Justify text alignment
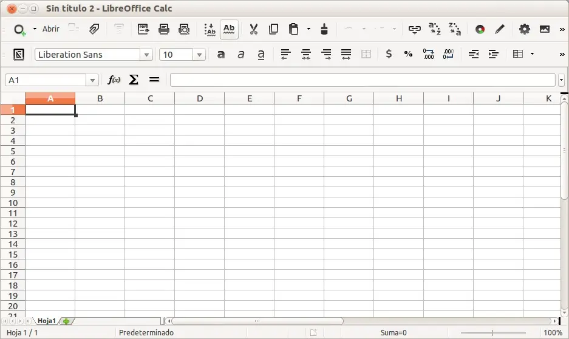This screenshot has height=339, width=569. click(x=346, y=54)
